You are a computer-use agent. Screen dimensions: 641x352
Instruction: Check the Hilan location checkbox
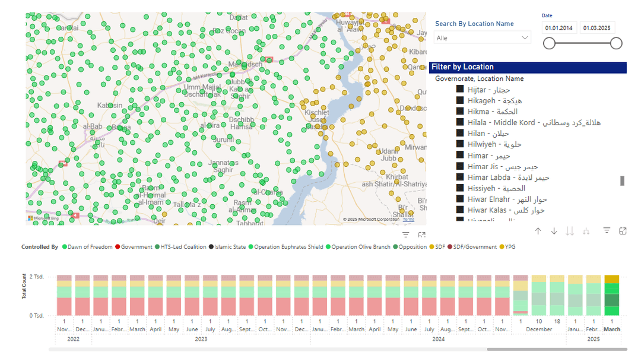click(x=459, y=134)
